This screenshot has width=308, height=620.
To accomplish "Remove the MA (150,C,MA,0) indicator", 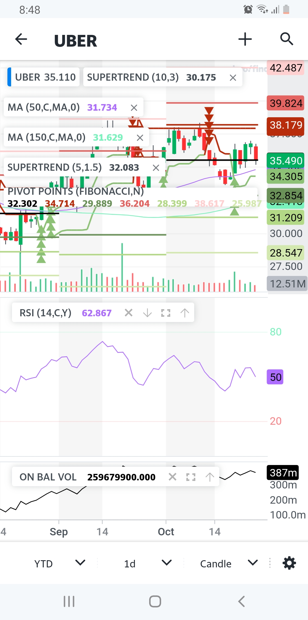I will coord(140,138).
